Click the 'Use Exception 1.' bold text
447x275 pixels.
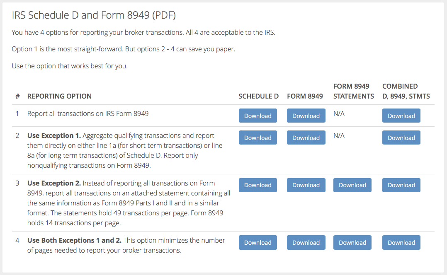[x=54, y=135]
